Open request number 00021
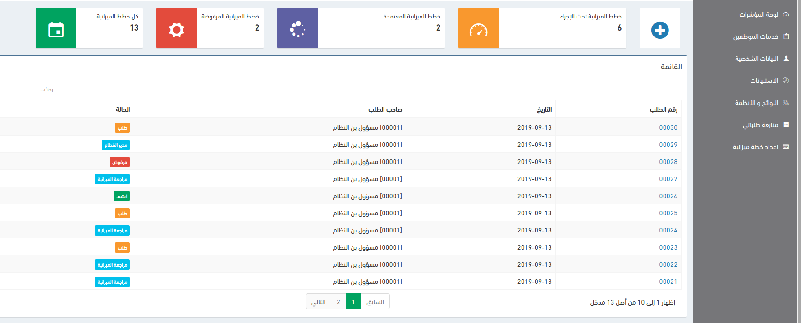Viewport: 801px width, 323px height. pos(668,282)
